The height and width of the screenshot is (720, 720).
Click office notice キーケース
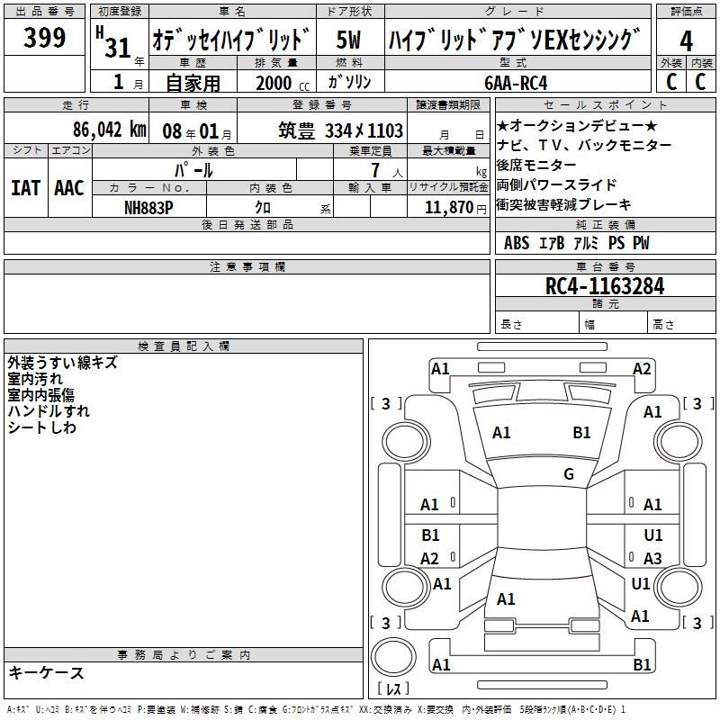(47, 672)
